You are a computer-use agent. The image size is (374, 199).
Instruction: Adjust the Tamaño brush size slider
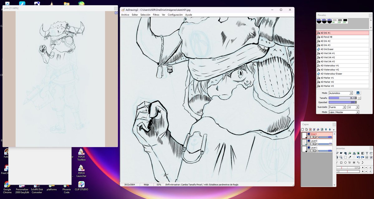pyautogui.click(x=342, y=98)
